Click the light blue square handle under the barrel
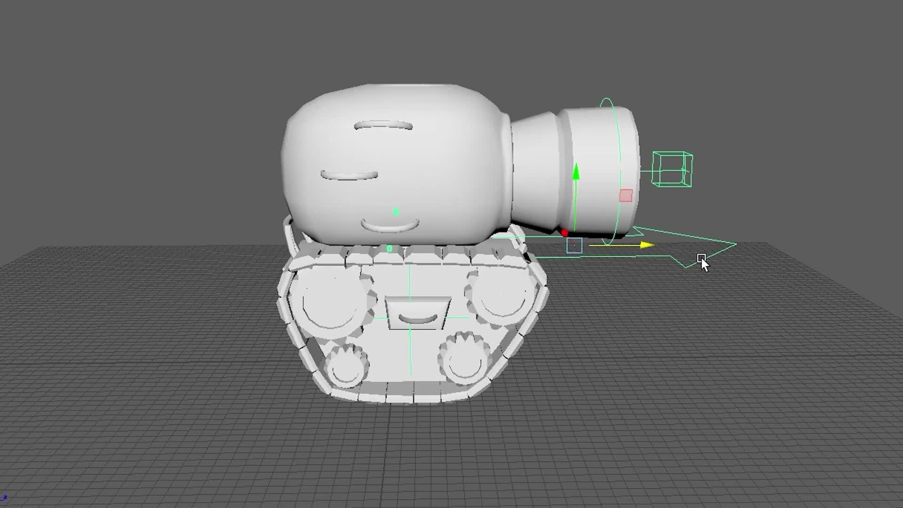The height and width of the screenshot is (508, 903). point(574,246)
